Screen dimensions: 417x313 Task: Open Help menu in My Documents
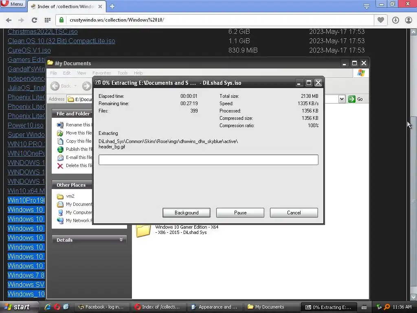tap(138, 73)
